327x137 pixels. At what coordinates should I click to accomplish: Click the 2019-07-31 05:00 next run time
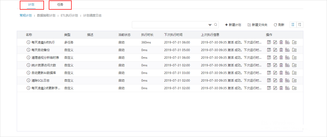(x=177, y=50)
